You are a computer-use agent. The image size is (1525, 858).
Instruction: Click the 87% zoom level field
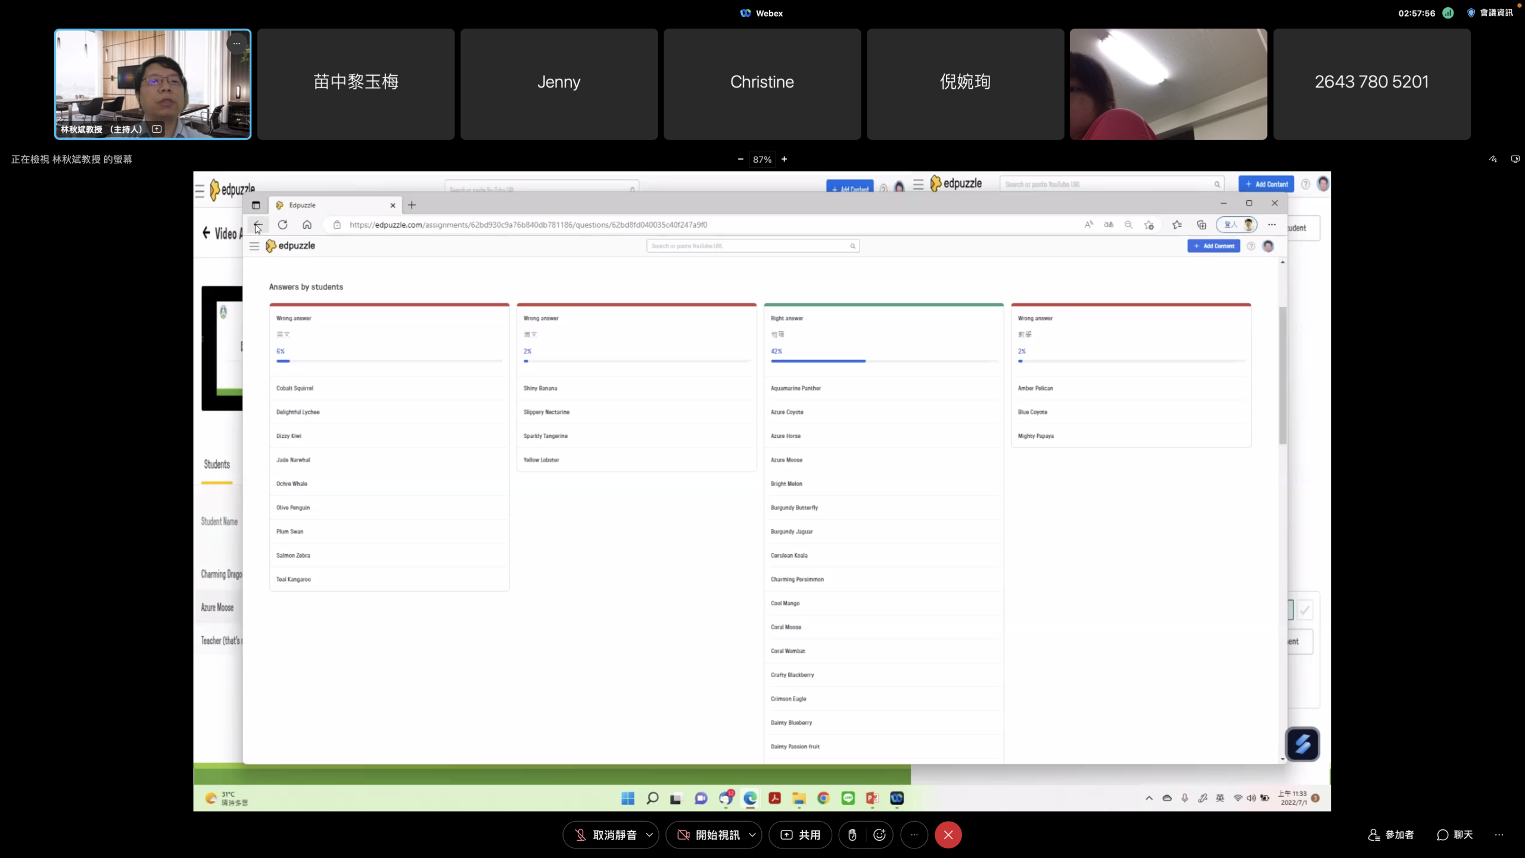[762, 159]
